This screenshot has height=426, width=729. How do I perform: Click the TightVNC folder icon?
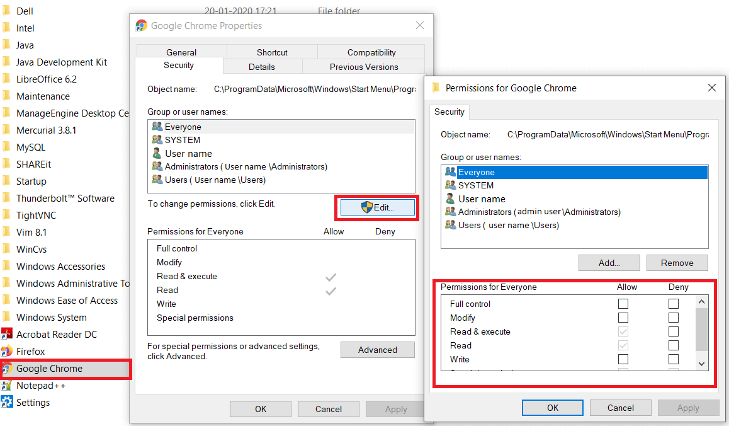(6, 215)
